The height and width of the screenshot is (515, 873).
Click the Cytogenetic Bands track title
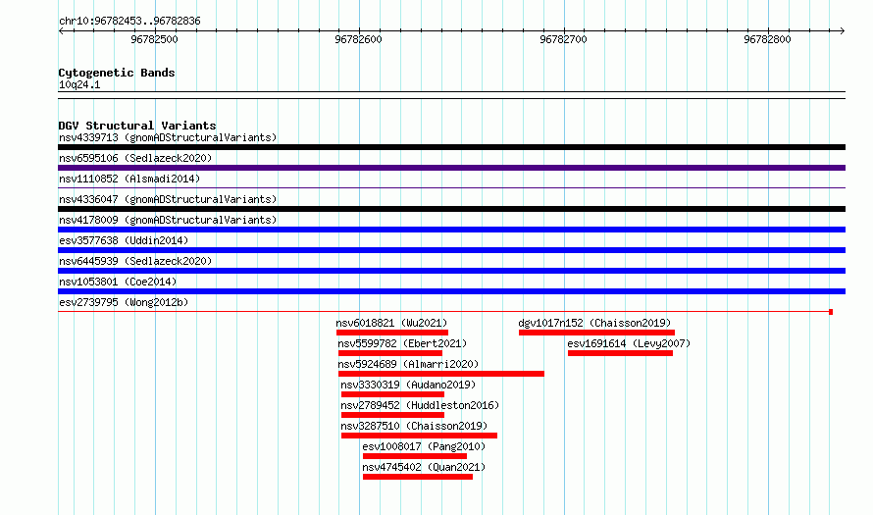click(117, 73)
